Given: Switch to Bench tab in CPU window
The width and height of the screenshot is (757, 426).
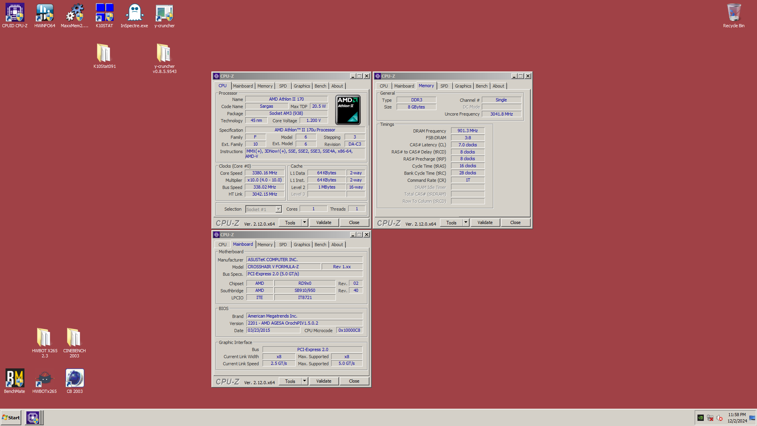Looking at the screenshot, I should pos(321,86).
